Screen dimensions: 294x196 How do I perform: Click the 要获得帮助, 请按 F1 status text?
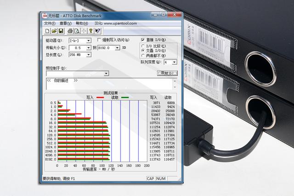[x=59, y=179]
